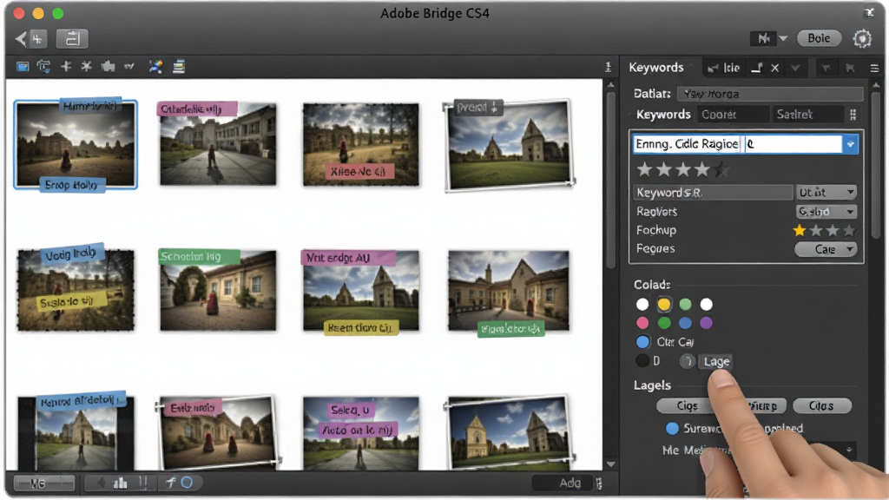Click the flag icon left of 'Icie'
The width and height of the screenshot is (889, 500).
click(x=713, y=69)
